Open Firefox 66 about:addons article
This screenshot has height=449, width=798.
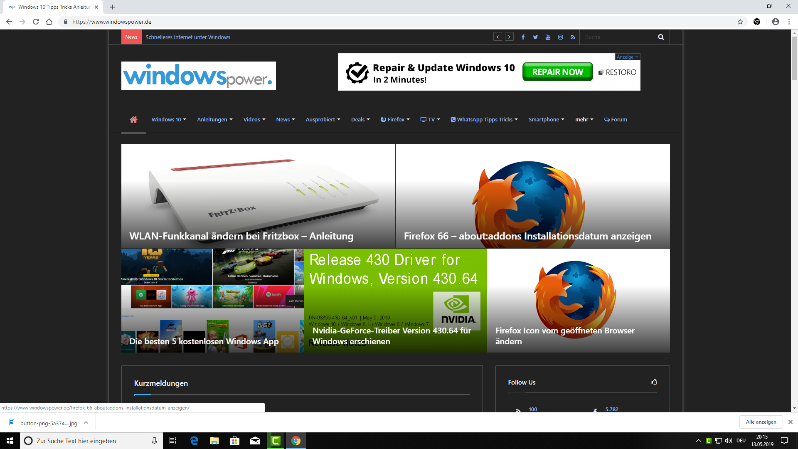tap(533, 196)
